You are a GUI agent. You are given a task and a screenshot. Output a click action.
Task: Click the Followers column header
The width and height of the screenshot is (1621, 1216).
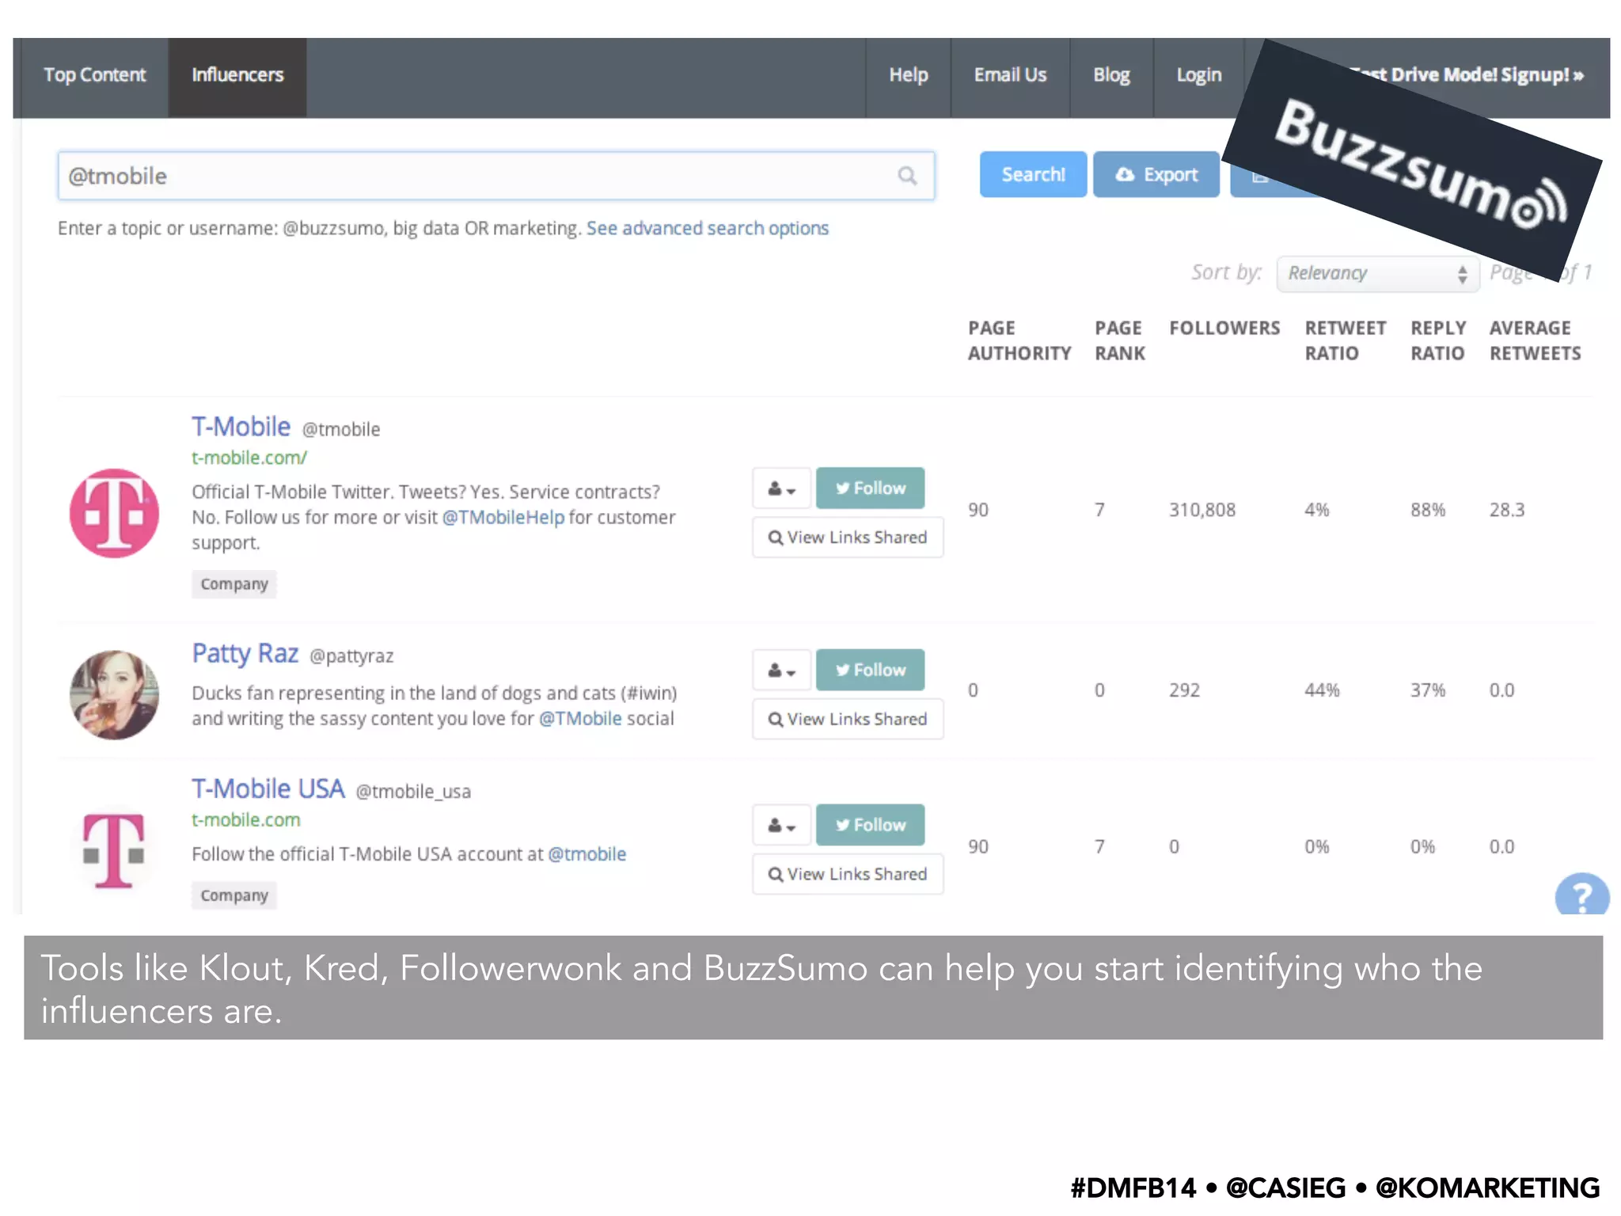click(1224, 329)
